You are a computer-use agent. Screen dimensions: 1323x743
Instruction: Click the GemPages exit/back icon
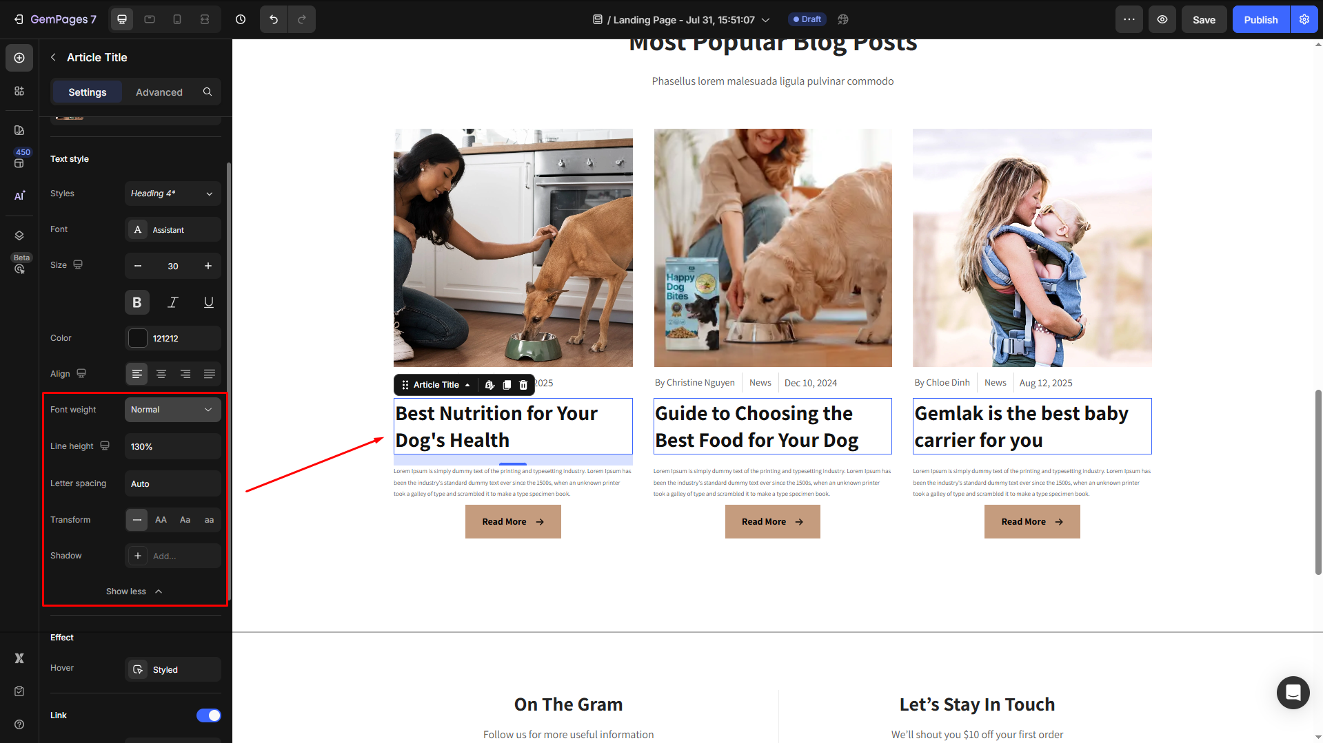pyautogui.click(x=19, y=19)
